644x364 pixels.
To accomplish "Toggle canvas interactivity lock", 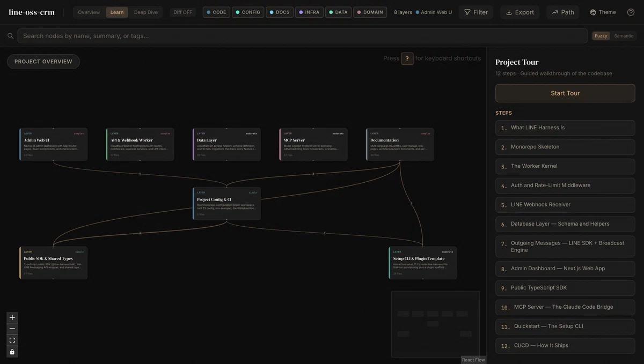I will 12,352.
